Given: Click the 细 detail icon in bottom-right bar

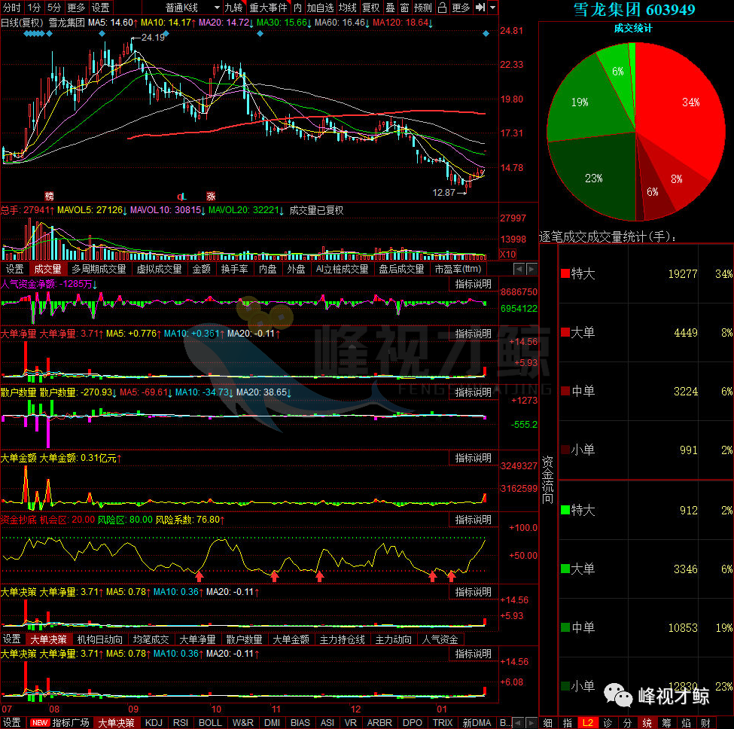Looking at the screenshot, I should pyautogui.click(x=548, y=723).
